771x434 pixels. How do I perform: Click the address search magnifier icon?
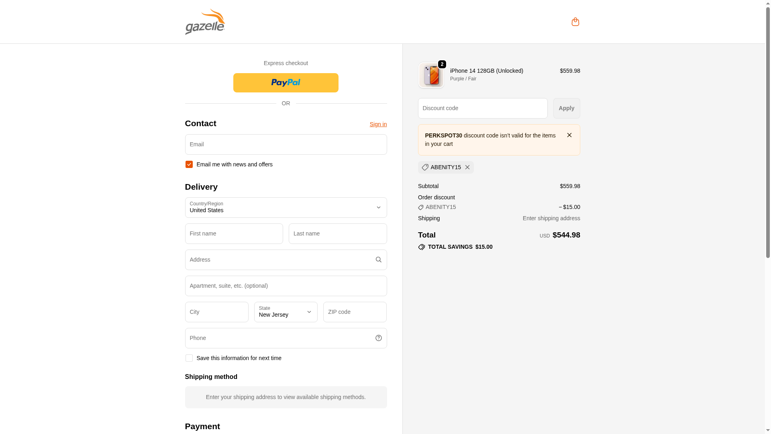click(x=378, y=260)
